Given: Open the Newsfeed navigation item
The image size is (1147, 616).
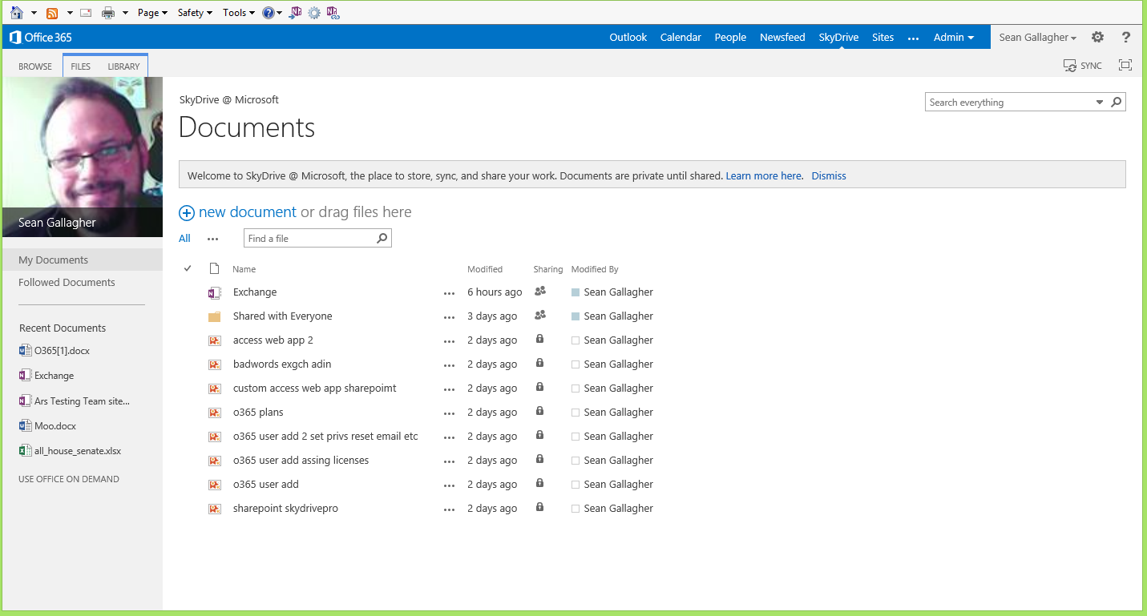Looking at the screenshot, I should click(782, 37).
